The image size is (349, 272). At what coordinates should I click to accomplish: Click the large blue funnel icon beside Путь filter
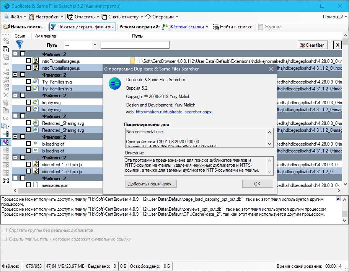point(20,44)
